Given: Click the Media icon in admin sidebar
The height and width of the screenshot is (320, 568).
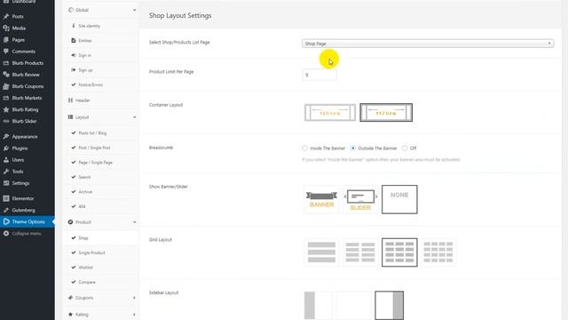Looking at the screenshot, I should pos(6,28).
